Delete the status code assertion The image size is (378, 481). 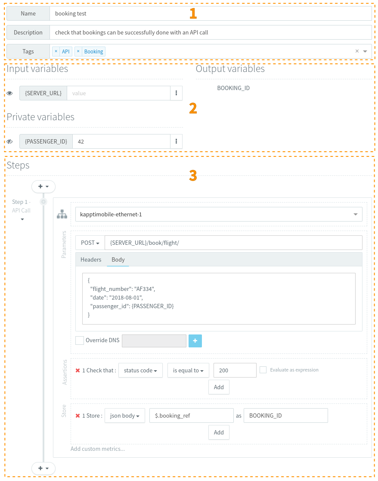[x=78, y=371]
